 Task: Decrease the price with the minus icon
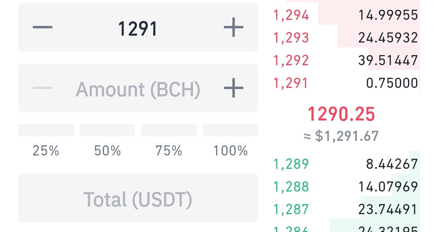tap(43, 27)
